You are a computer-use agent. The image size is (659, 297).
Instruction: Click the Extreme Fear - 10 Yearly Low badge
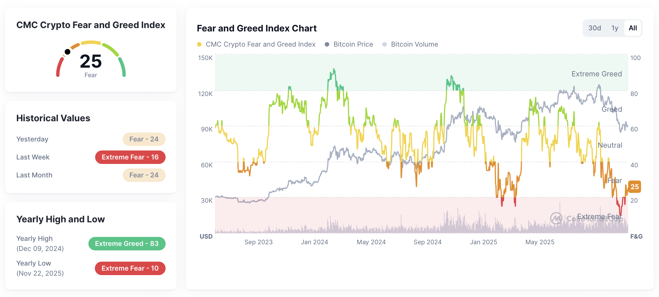click(130, 268)
